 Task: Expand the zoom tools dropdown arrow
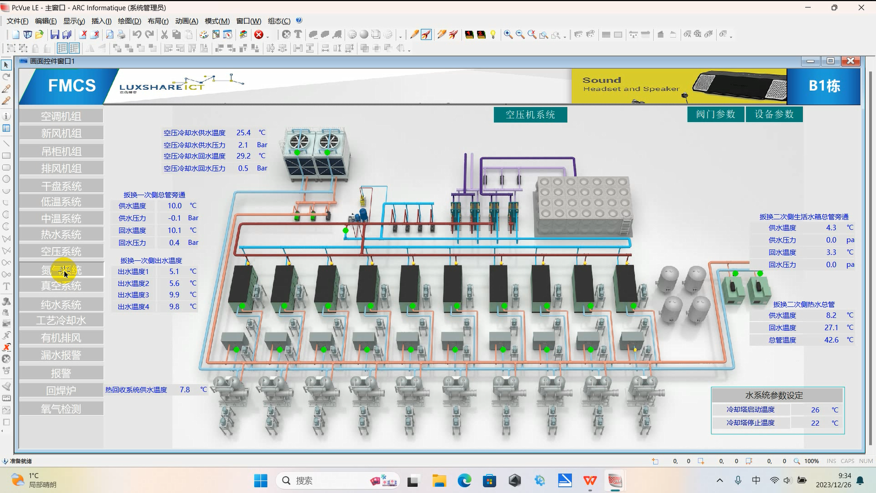(x=565, y=36)
